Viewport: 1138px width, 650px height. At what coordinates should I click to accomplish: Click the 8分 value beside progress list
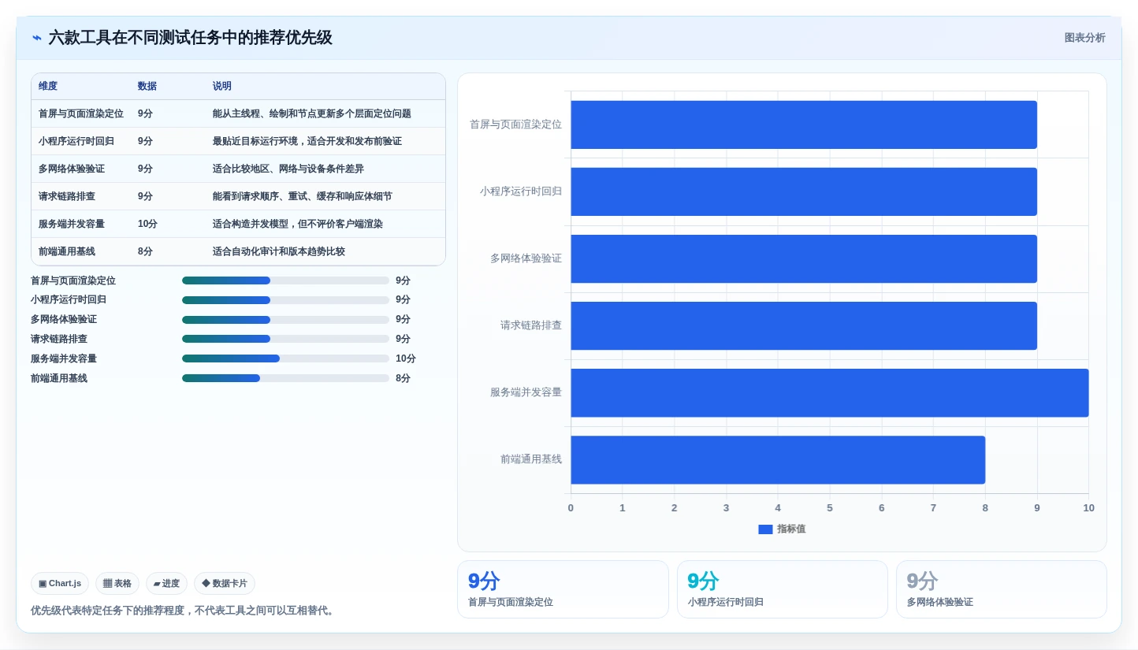[403, 378]
